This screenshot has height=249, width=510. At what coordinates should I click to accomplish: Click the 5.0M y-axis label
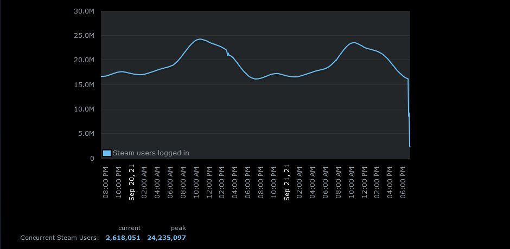click(86, 134)
